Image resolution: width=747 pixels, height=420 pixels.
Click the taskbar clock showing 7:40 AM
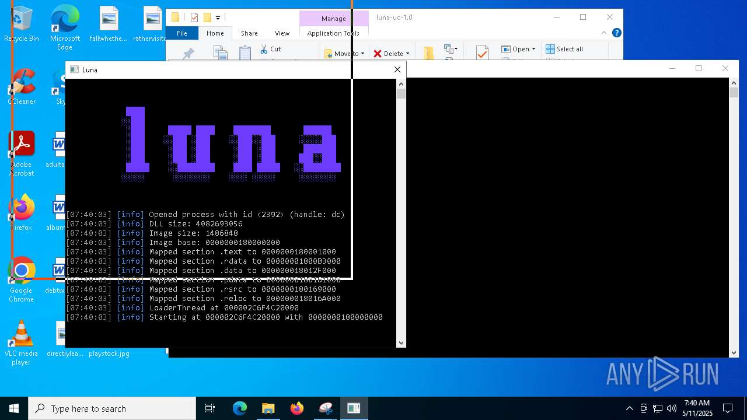(697, 408)
